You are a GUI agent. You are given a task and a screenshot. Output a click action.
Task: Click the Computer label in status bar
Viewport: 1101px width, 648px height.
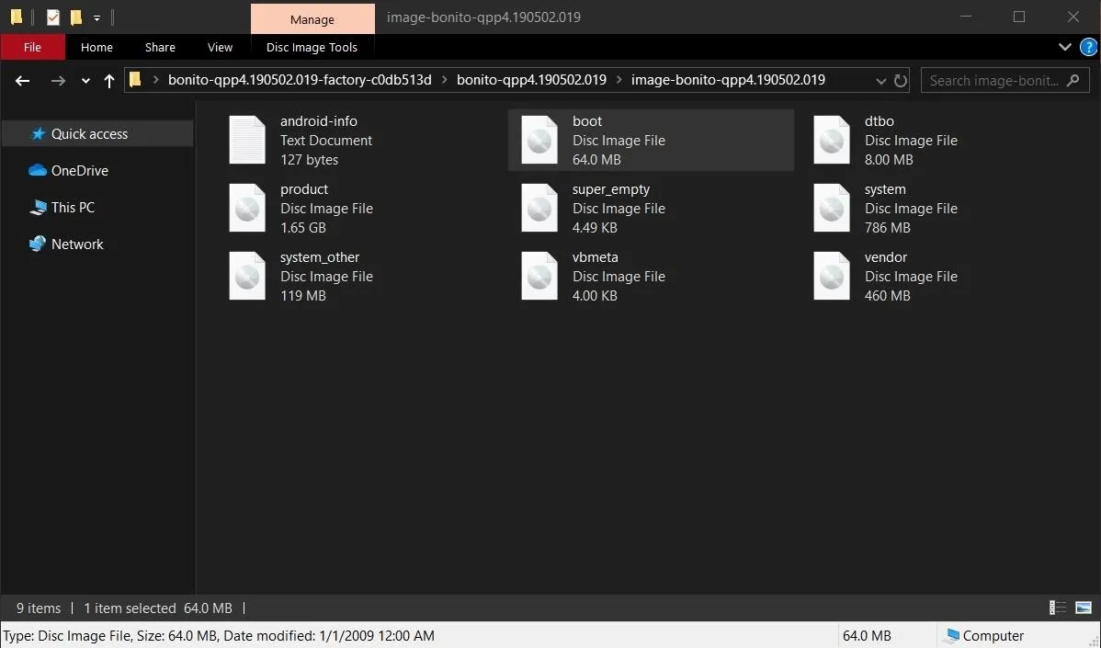pos(993,635)
